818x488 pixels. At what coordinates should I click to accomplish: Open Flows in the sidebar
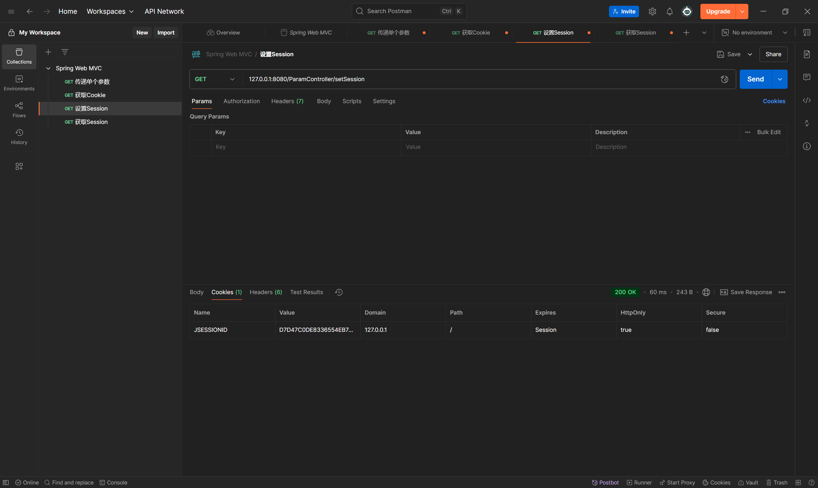(19, 110)
